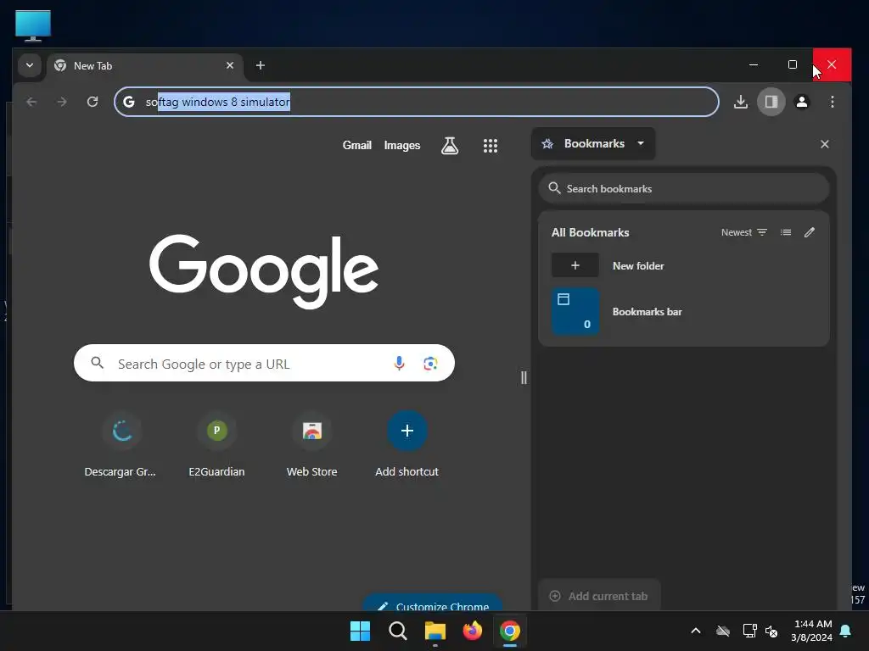Click the desktop computer icon

33,25
